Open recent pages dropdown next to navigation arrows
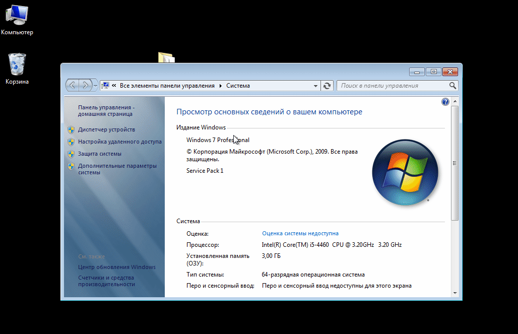Viewport: 518px width, 334px height. pos(95,86)
